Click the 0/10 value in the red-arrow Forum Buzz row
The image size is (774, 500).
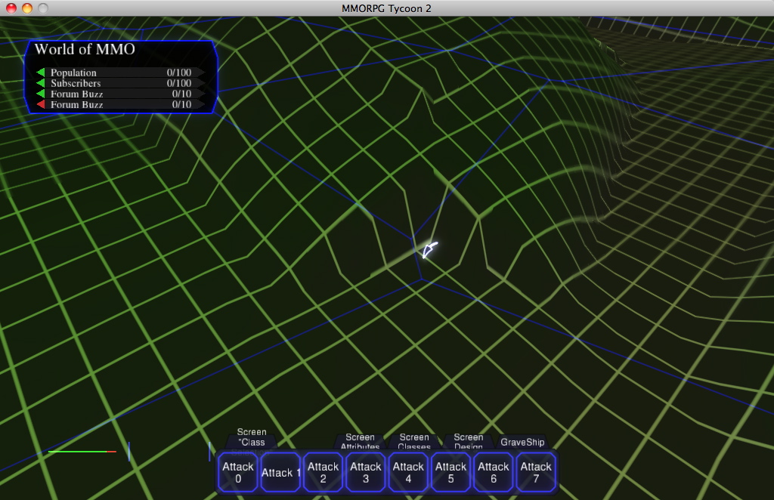181,104
